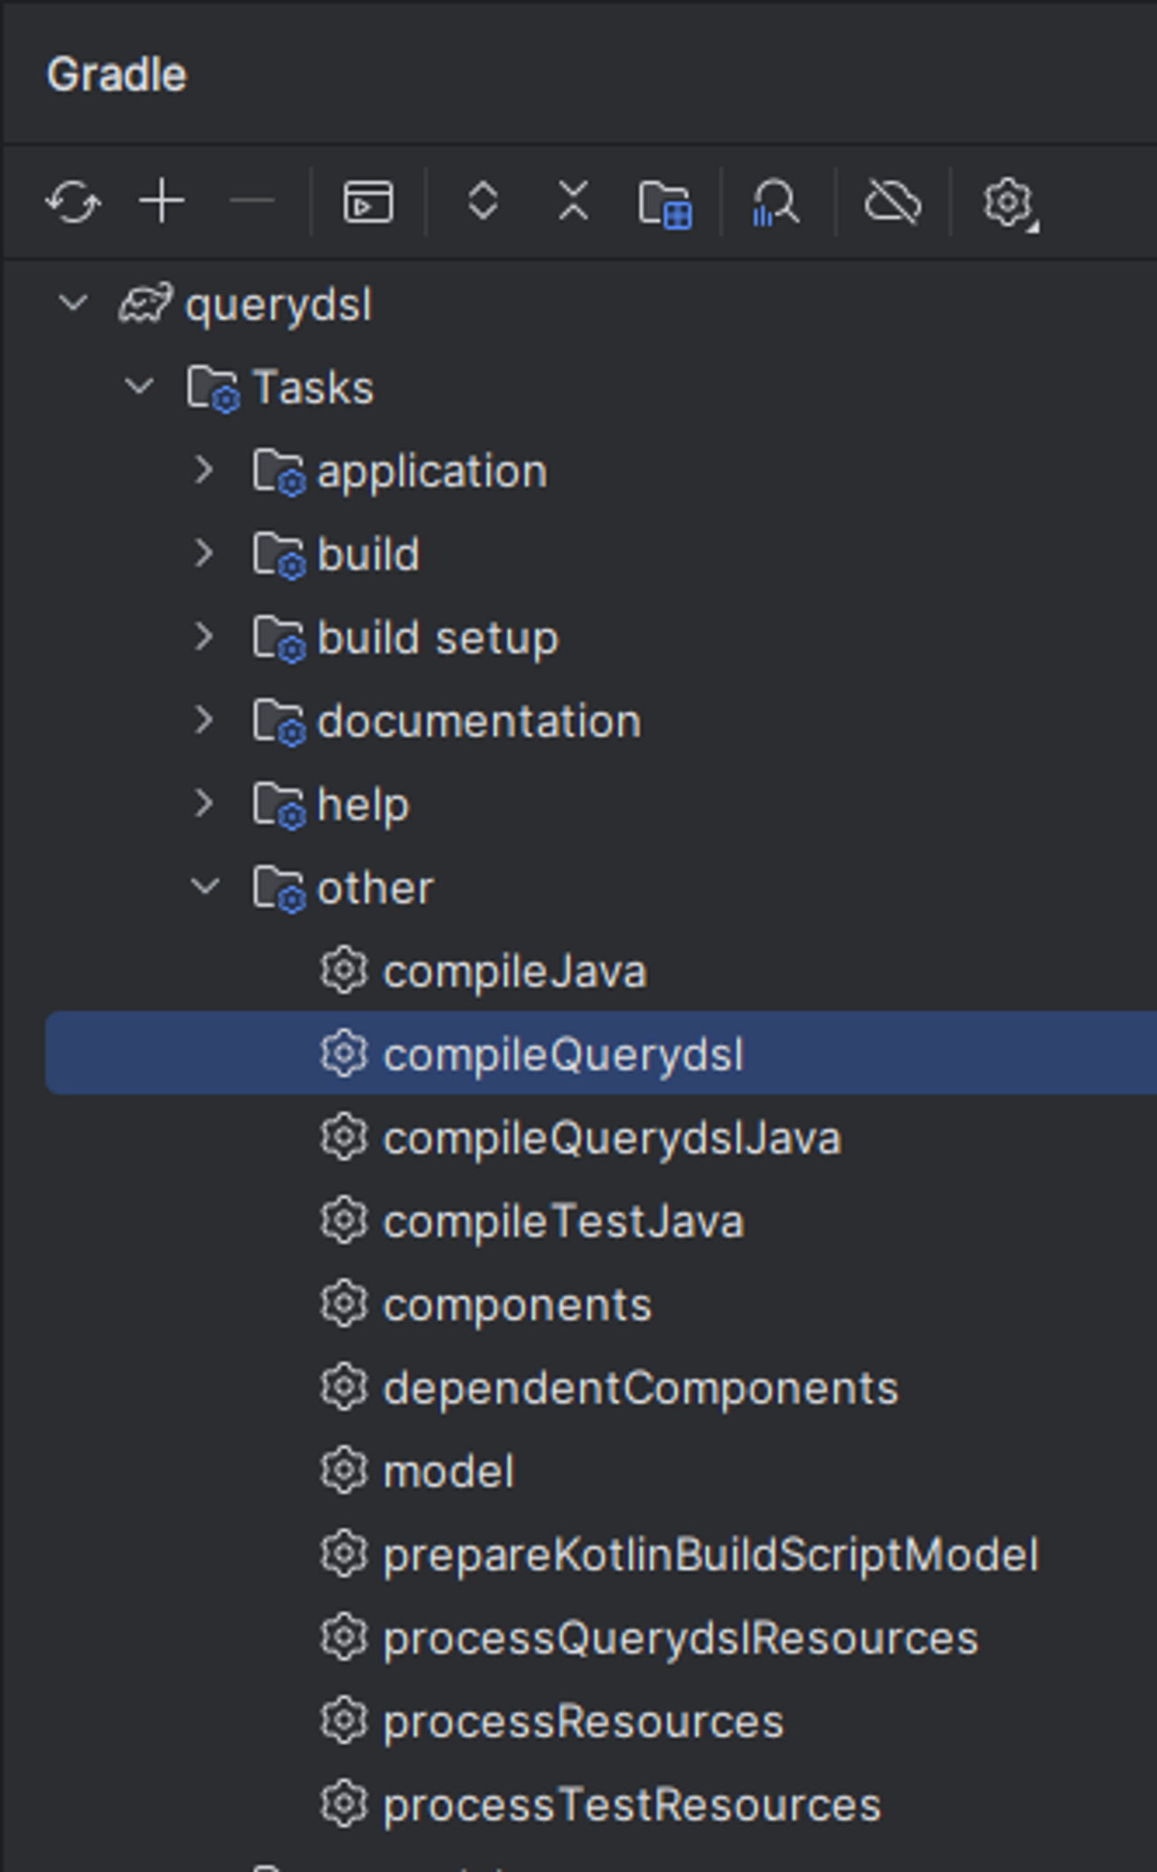Click the gear icon of compileTestJava

[344, 1220]
